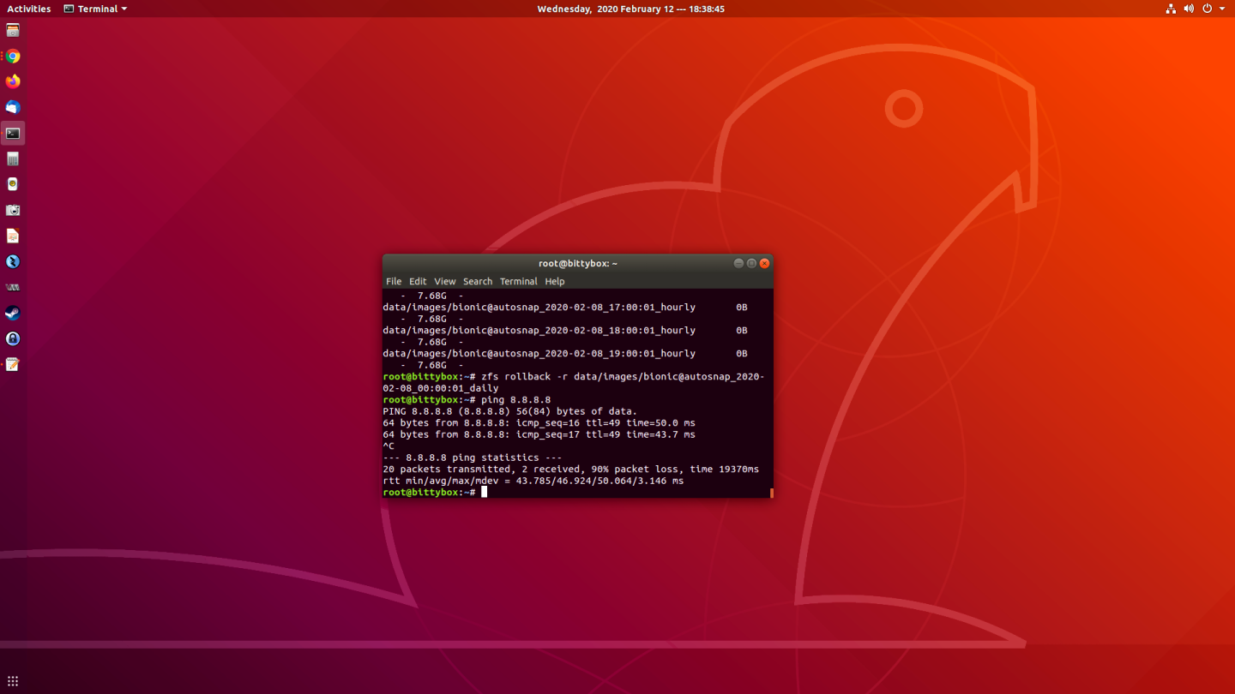Image resolution: width=1235 pixels, height=694 pixels.
Task: Click Activities in the top bar
Action: [28, 9]
